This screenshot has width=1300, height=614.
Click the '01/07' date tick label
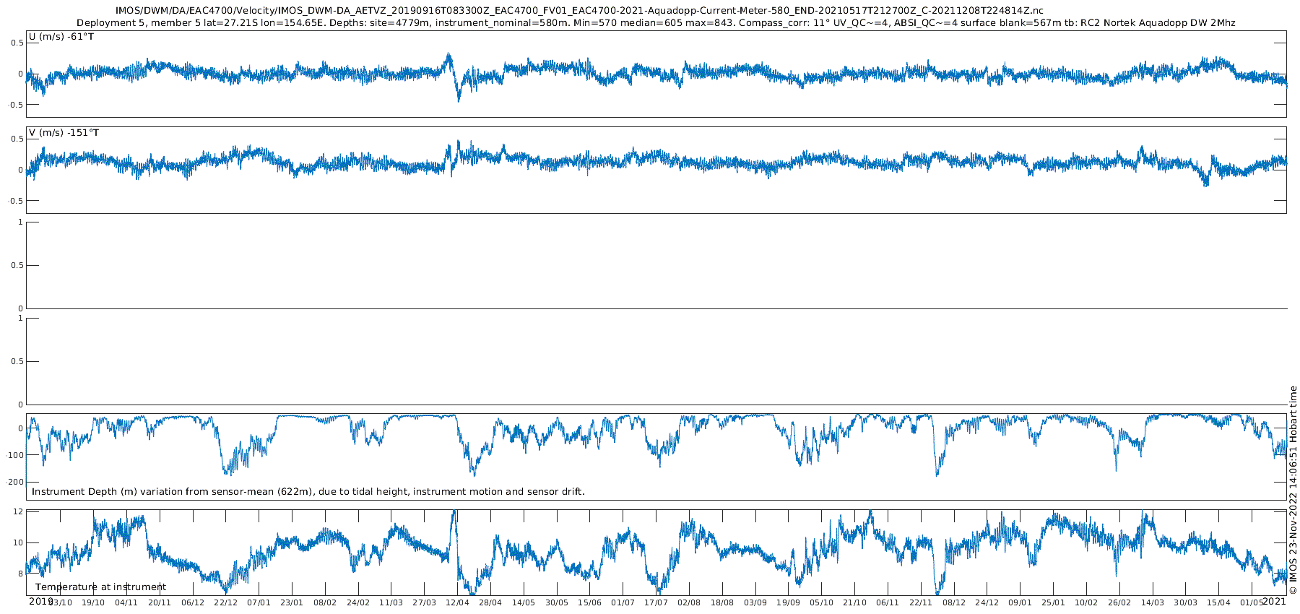tap(623, 602)
